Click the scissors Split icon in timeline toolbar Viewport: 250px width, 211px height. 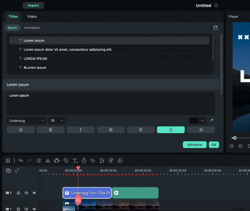click(47, 160)
